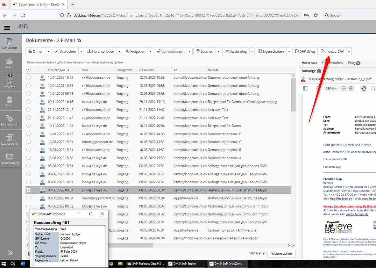The height and width of the screenshot is (268, 376).
Task: Click the settings gear next to Dokumente title
Action: [x=79, y=40]
